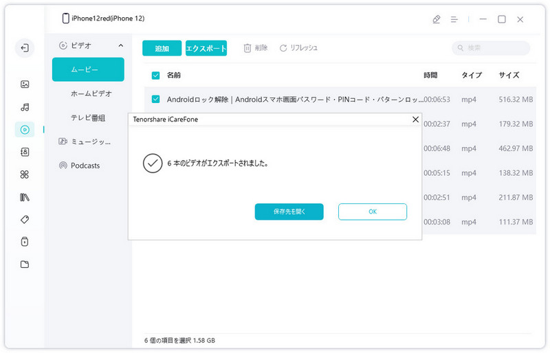Select the テレビ番組 item
Viewport: 550px width, 353px height.
(x=88, y=118)
